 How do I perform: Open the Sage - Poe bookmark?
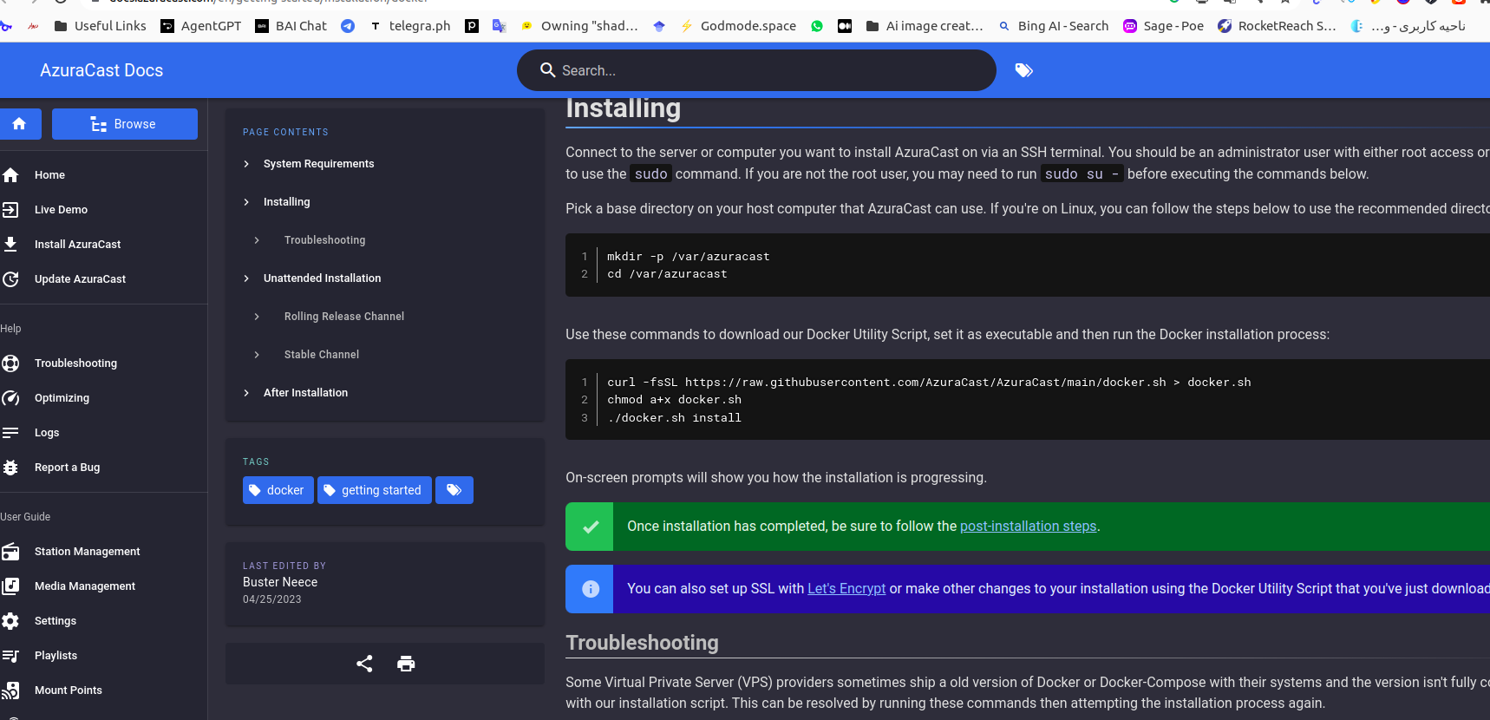[1163, 26]
